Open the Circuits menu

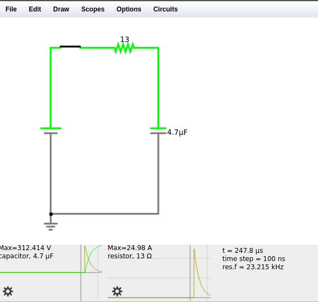click(x=166, y=9)
